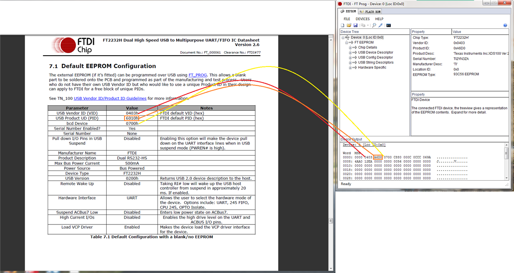Screen dimensions: 514x273
Task: Click the Device Tree panel header
Action: click(x=374, y=32)
